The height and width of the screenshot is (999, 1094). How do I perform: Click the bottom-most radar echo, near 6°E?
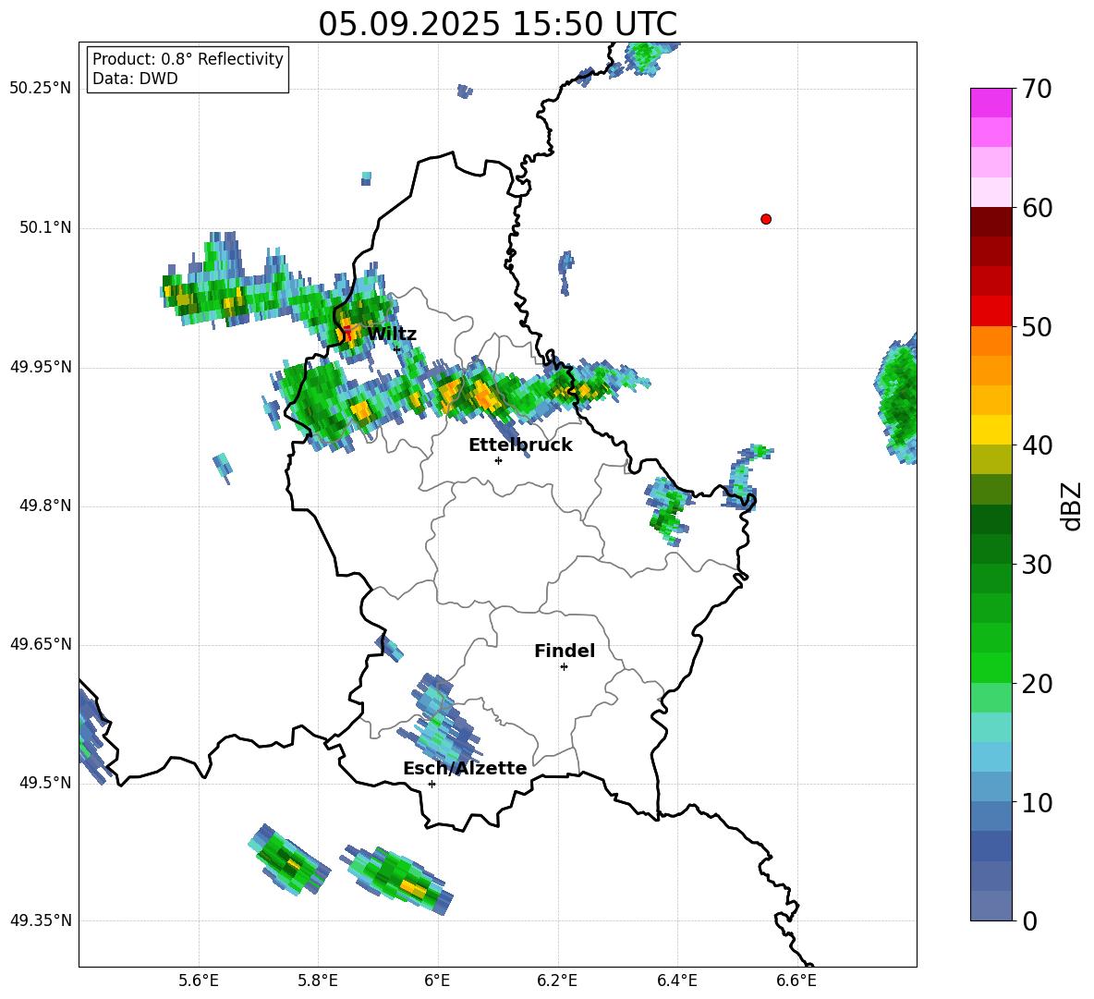[x=397, y=879]
